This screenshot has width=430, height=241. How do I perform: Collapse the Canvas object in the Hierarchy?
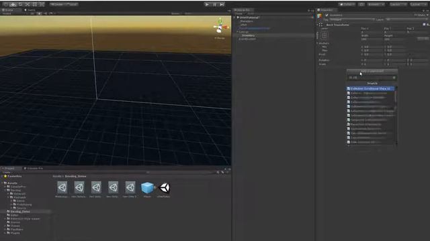coord(237,32)
